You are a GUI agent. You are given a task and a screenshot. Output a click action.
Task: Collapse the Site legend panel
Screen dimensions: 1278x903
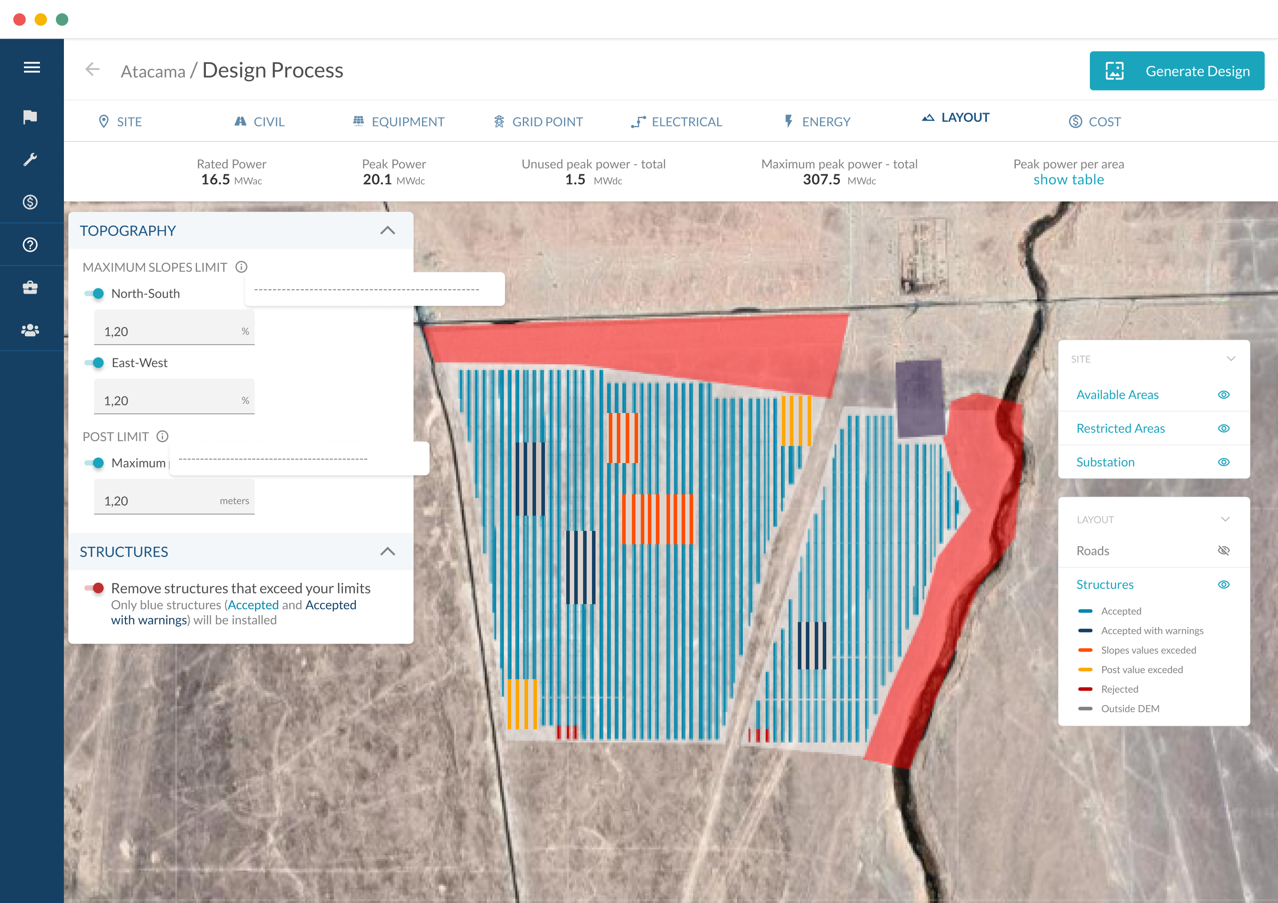point(1231,359)
